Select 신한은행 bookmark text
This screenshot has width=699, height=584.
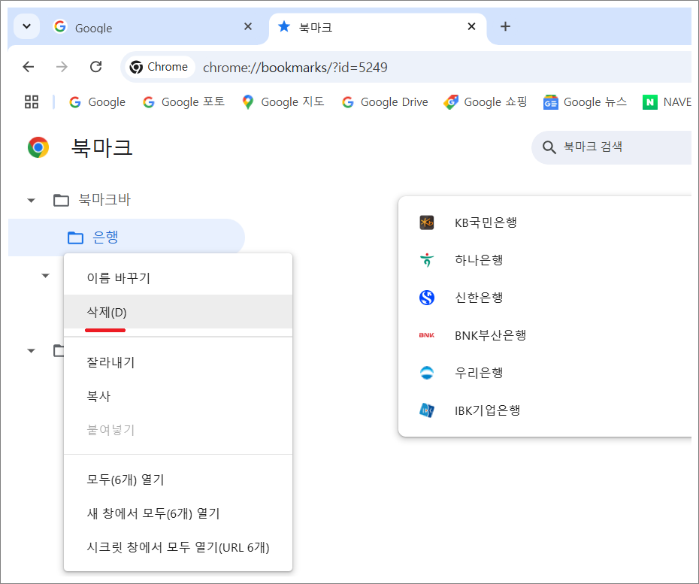click(x=479, y=298)
